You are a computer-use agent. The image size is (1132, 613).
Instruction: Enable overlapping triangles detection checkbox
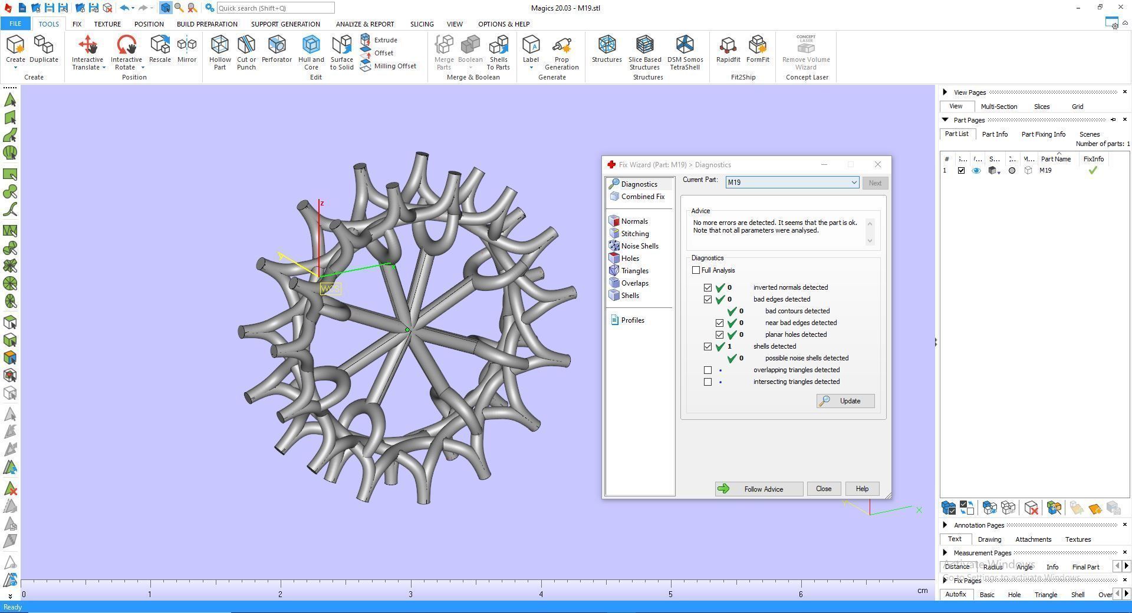click(708, 370)
